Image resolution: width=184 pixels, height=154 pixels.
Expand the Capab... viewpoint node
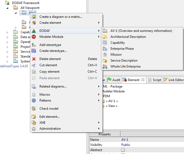click(7, 32)
